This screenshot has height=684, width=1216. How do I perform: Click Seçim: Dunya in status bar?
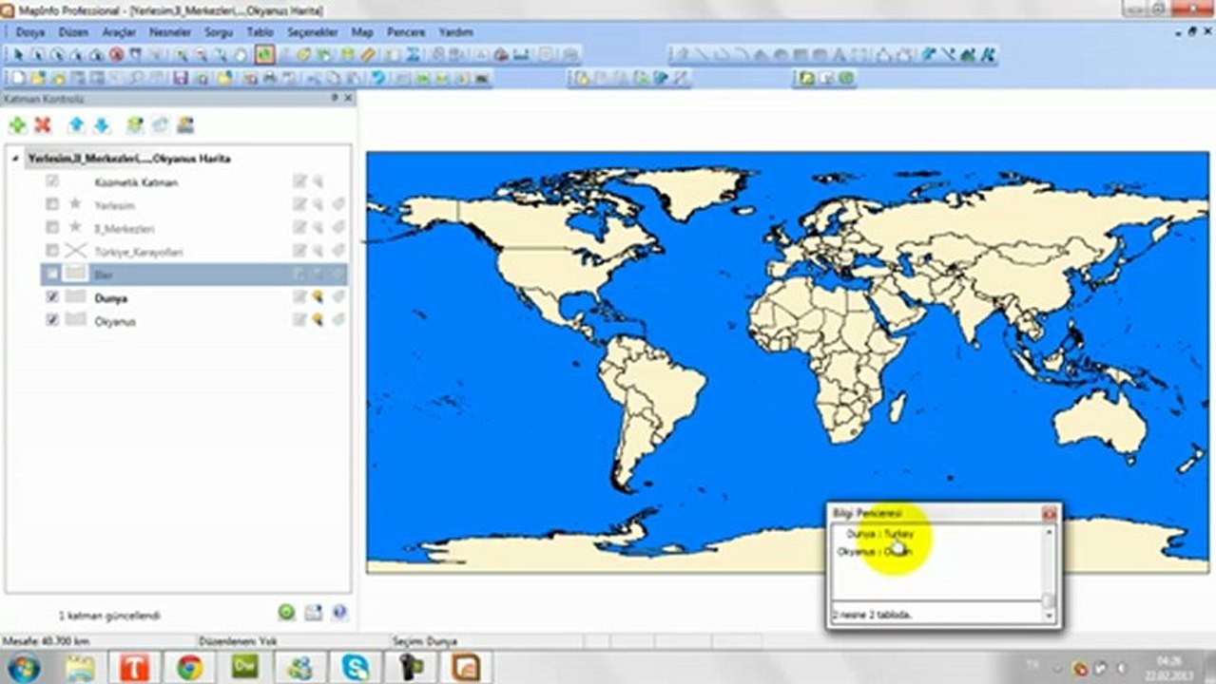[424, 641]
